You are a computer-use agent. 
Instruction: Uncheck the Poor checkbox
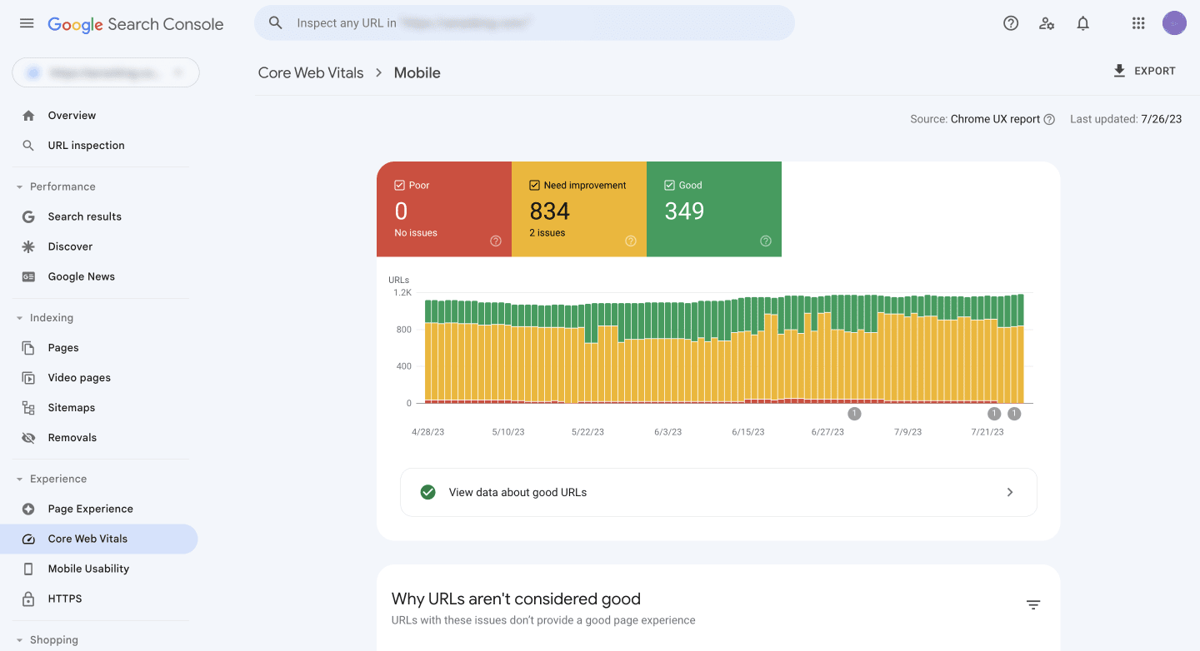399,186
